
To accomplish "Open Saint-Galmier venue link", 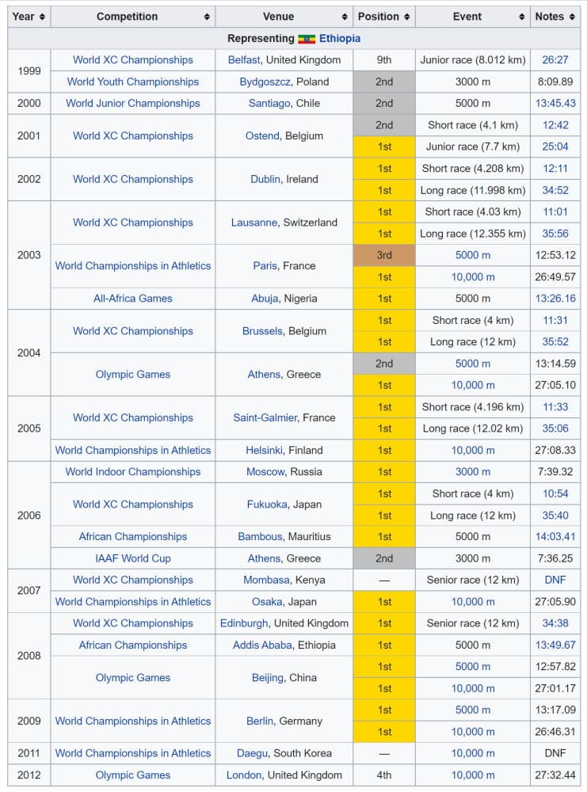I will coord(265,417).
